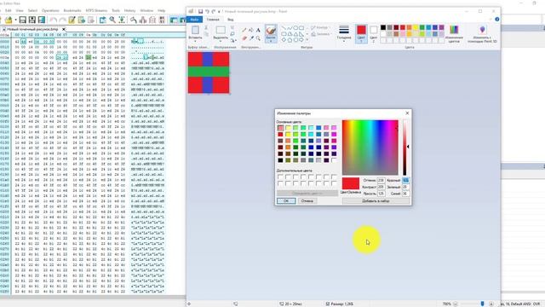Click the Rotate icon in Paint's Image group
The height and width of the screenshot is (307, 545).
click(x=232, y=41)
